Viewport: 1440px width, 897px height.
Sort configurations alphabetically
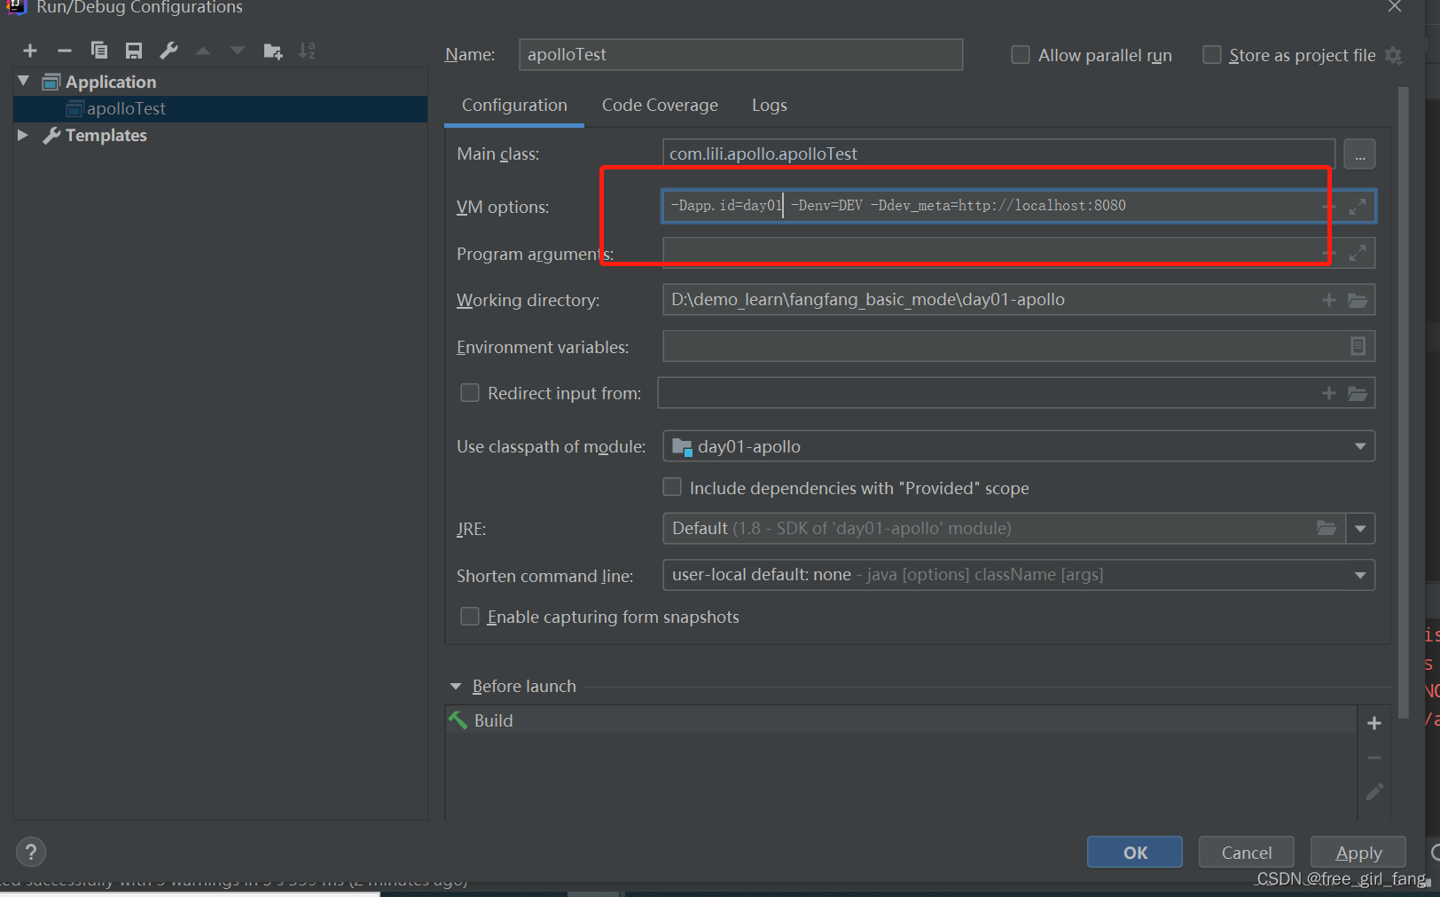point(307,51)
